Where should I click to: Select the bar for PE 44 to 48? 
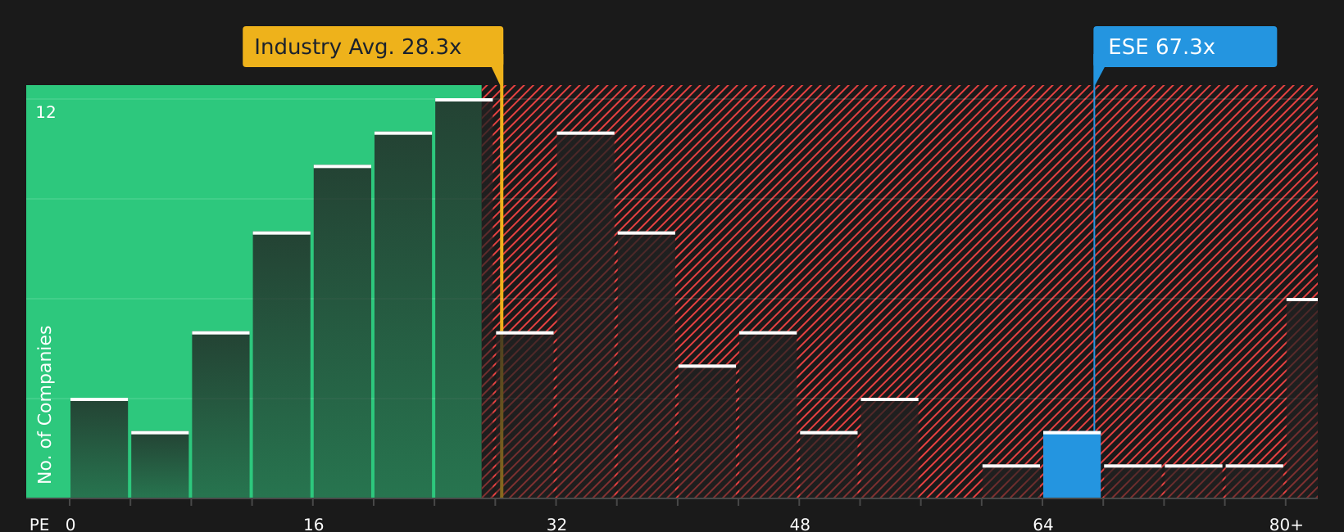coord(768,415)
